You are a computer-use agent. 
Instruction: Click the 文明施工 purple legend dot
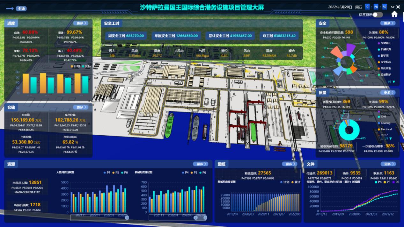378,43
